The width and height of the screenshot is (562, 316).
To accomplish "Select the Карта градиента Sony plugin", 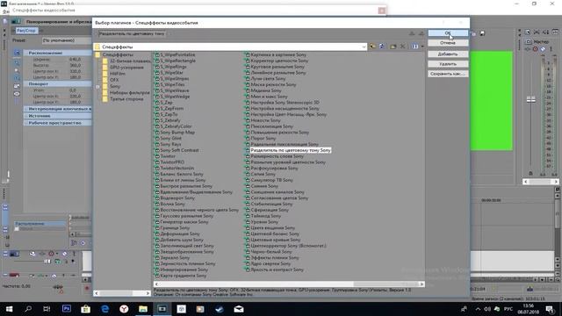I will point(183,276).
